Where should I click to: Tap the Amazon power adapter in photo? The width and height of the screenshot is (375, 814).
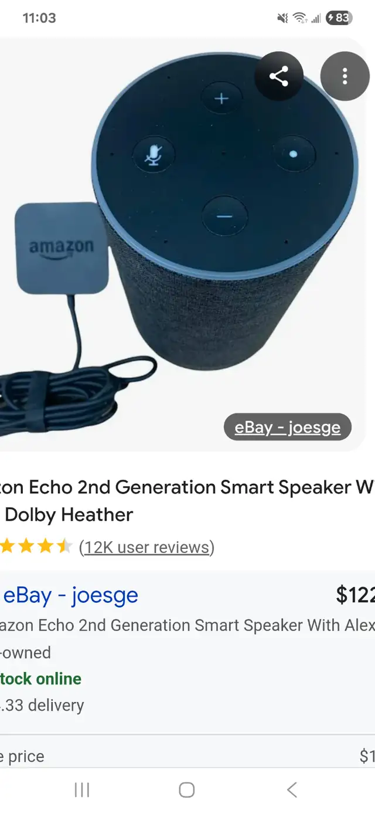pos(62,248)
